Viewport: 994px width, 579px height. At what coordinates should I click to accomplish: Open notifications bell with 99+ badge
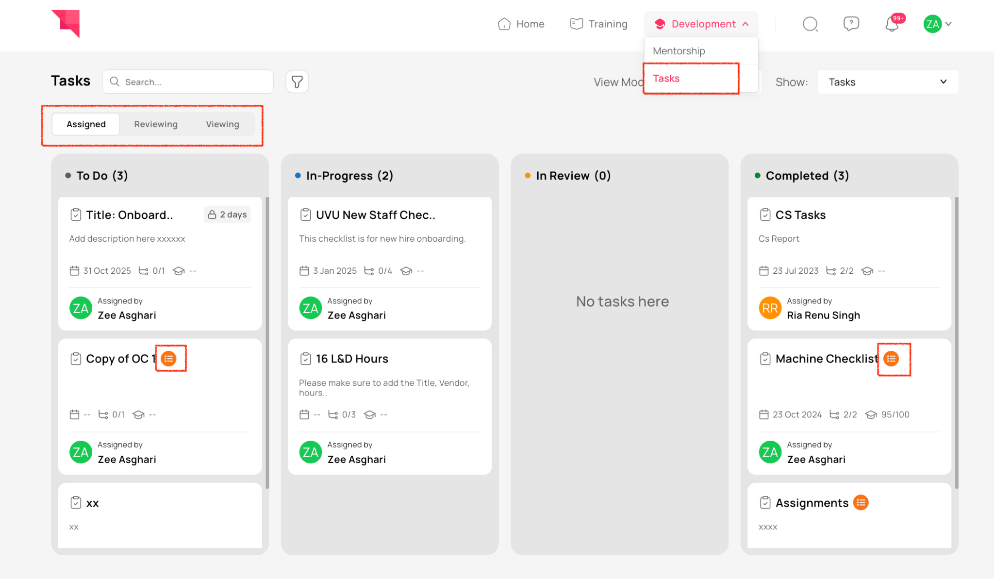(892, 24)
